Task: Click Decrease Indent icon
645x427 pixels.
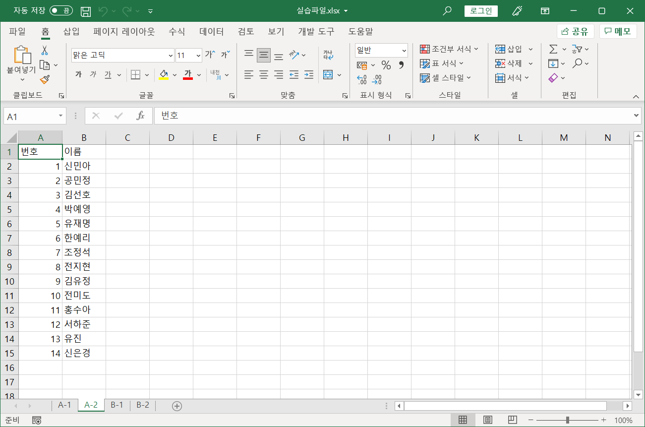Action: [x=294, y=75]
